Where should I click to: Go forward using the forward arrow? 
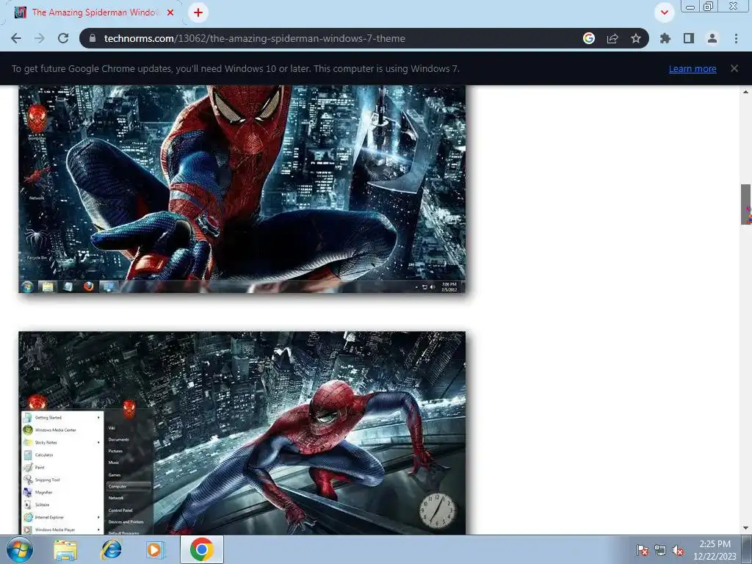tap(40, 38)
